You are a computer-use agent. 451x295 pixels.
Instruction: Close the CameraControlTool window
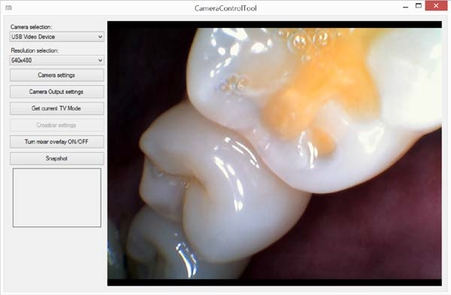click(x=436, y=6)
